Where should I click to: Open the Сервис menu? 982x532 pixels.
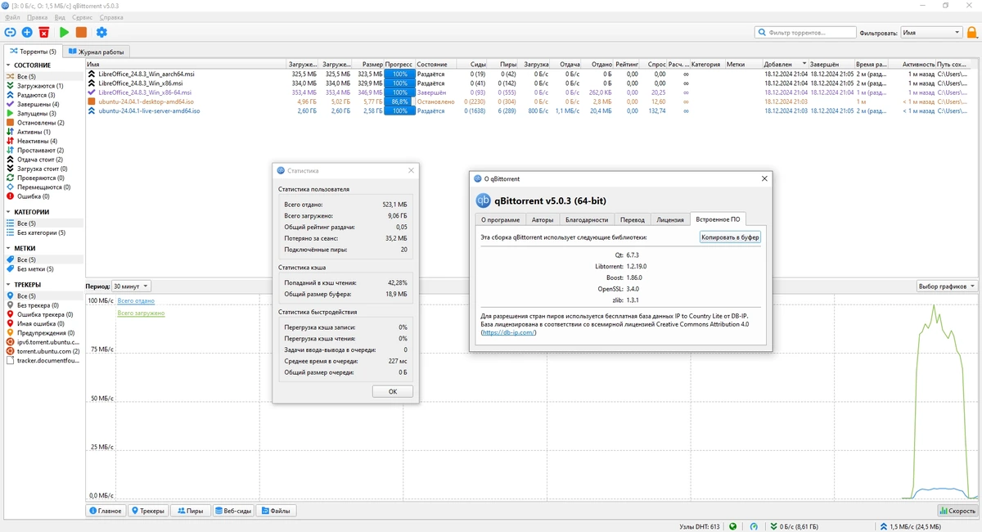click(82, 17)
